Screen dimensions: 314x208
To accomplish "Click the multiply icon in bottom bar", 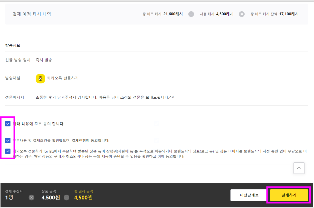I will pos(32,197).
